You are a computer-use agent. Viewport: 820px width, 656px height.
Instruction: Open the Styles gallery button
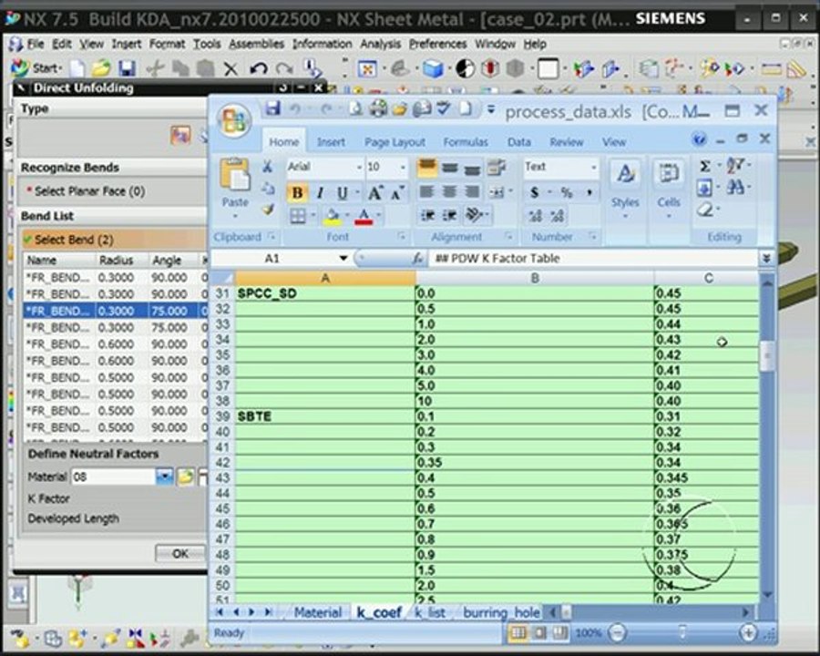click(625, 190)
